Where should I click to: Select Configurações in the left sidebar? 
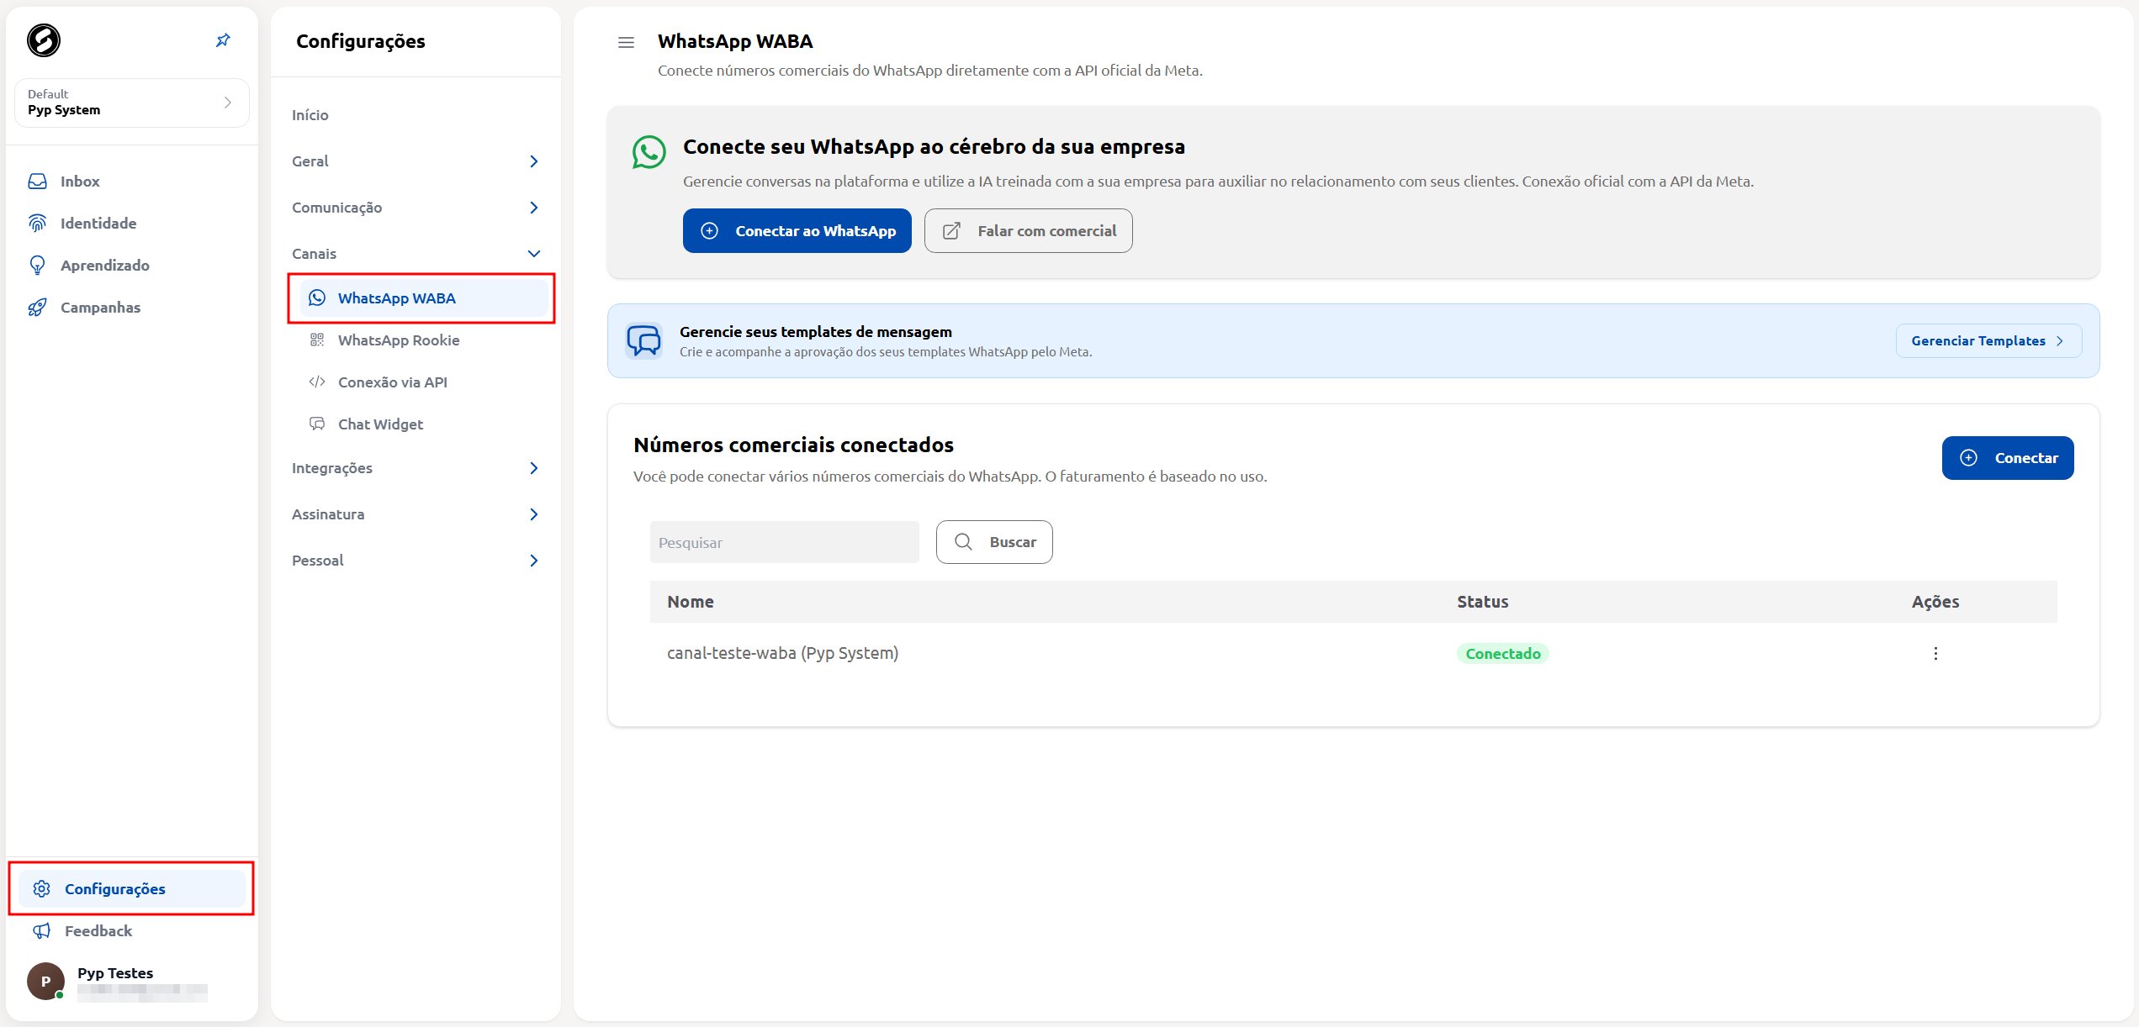(x=132, y=889)
